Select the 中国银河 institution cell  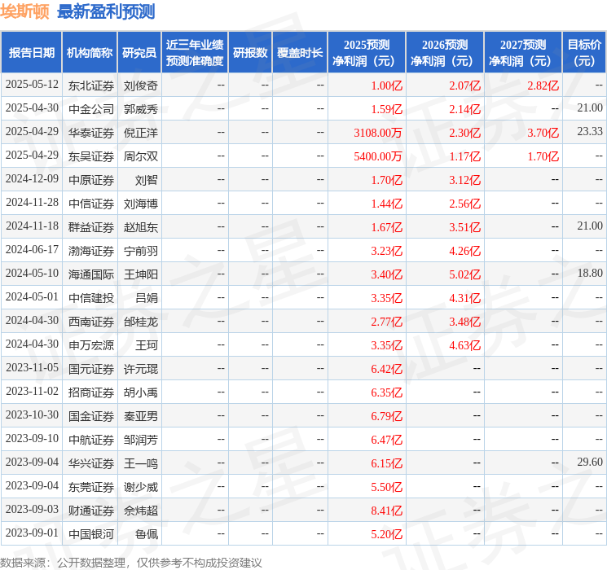pos(91,534)
